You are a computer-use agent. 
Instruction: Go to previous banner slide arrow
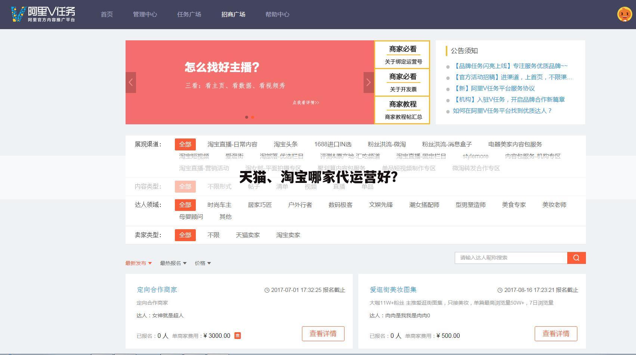coord(131,82)
